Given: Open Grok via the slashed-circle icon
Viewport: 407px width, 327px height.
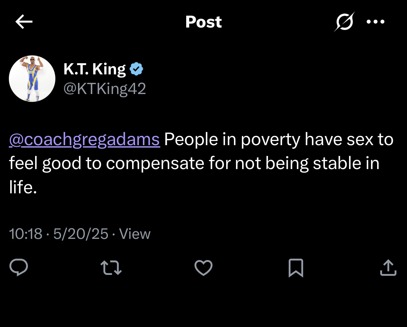Looking at the screenshot, I should click(x=344, y=22).
